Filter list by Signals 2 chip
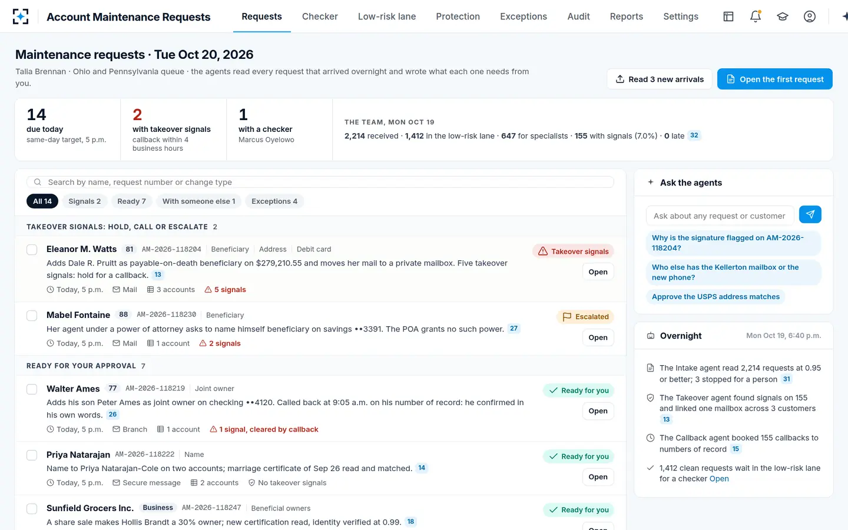The image size is (848, 530). point(84,201)
